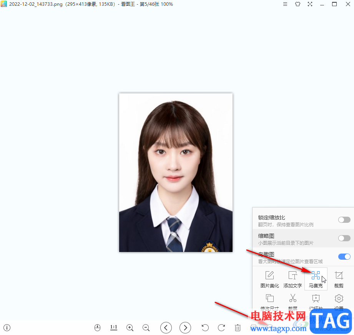This screenshot has width=354, height=335.
Task: Click the file name 2022-12-02_143733.png title
Action: click(x=36, y=4)
